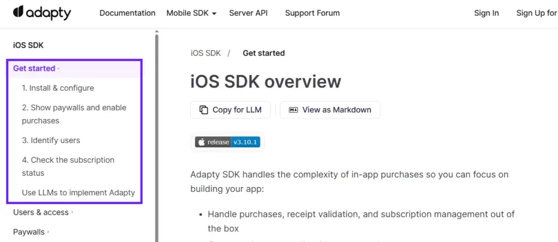Open 3. Identify users
The image size is (558, 242).
51,140
